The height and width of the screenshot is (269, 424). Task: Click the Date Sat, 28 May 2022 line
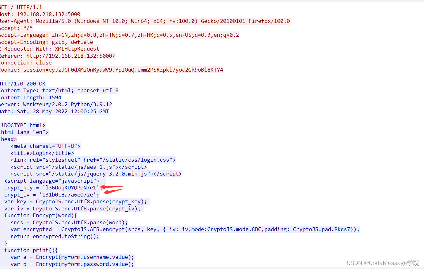click(x=55, y=111)
